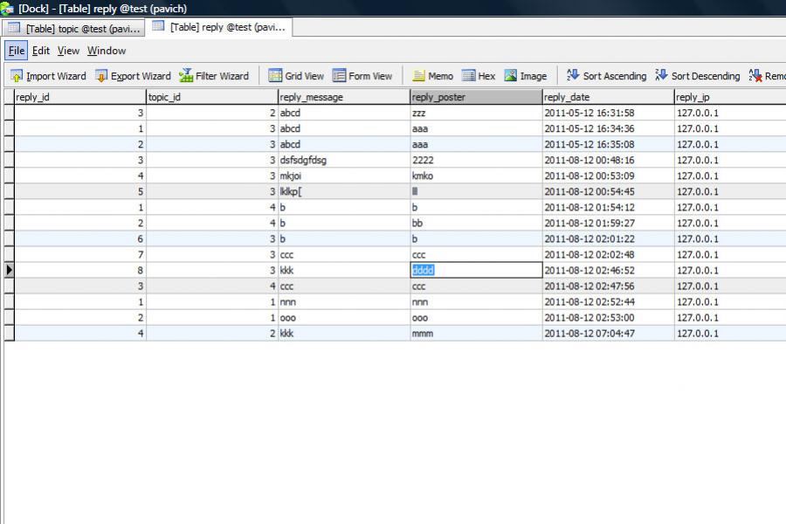Select the 'mmm' poster cell
Image resolution: width=786 pixels, height=524 pixels.
click(476, 334)
